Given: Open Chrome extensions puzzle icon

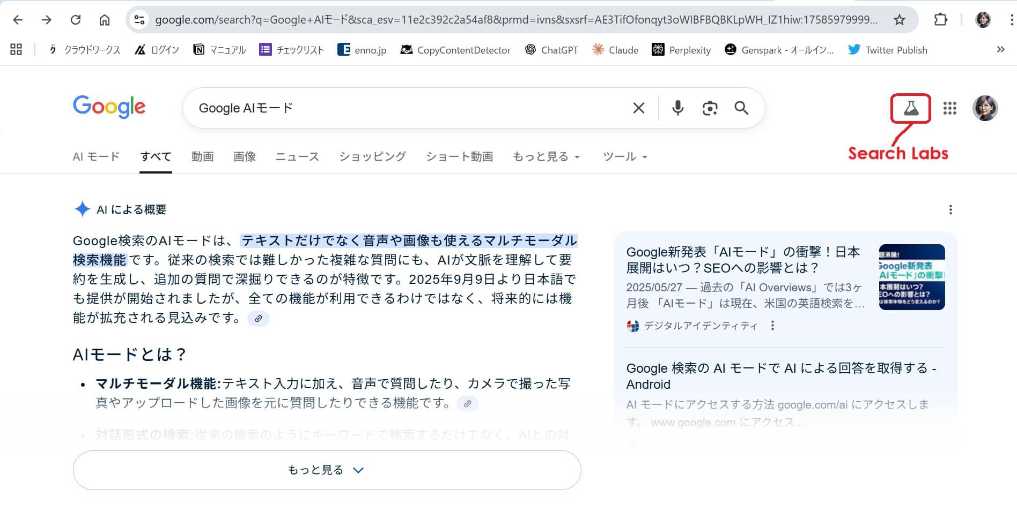Looking at the screenshot, I should click(940, 20).
